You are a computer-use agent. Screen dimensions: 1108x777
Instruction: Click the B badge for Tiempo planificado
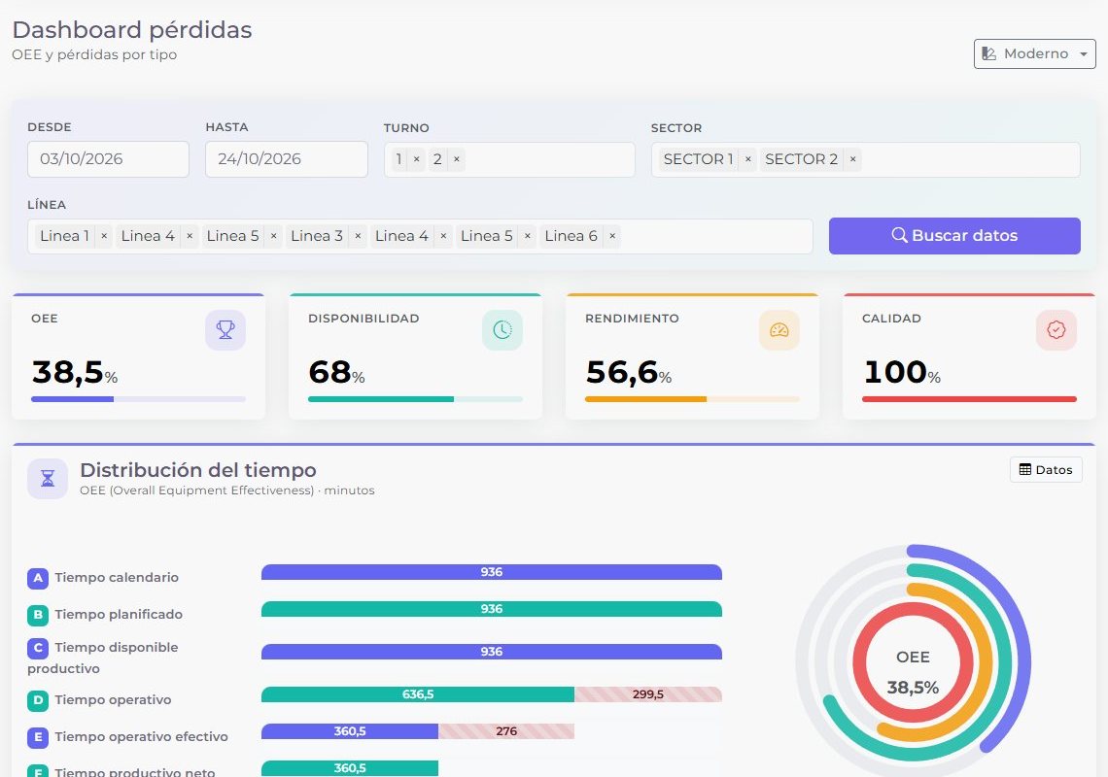point(38,615)
